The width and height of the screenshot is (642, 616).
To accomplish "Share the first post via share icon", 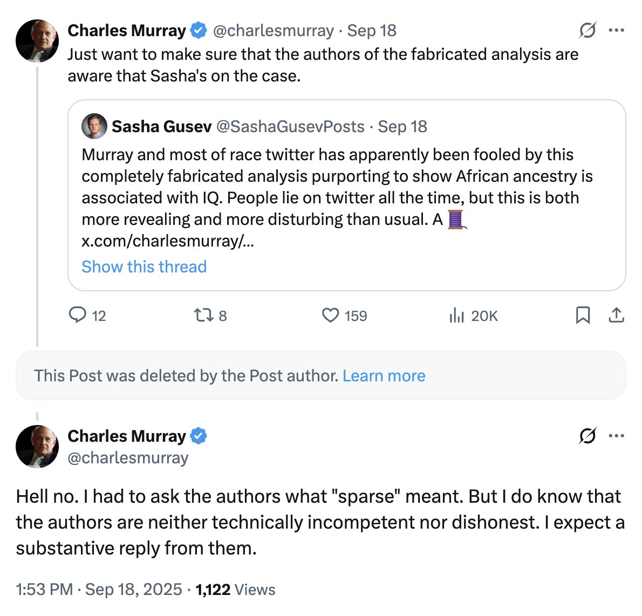I will [x=616, y=315].
